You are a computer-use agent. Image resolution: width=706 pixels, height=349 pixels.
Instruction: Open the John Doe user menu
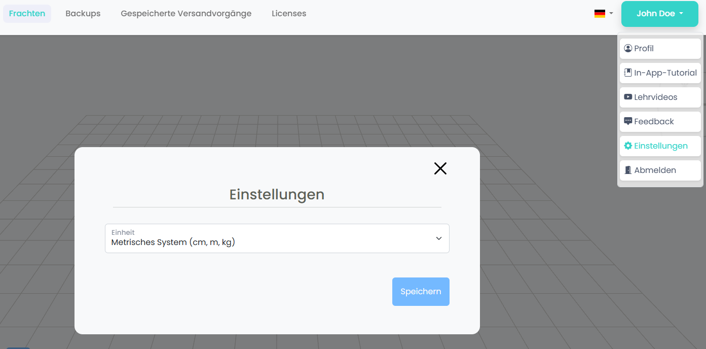click(659, 14)
